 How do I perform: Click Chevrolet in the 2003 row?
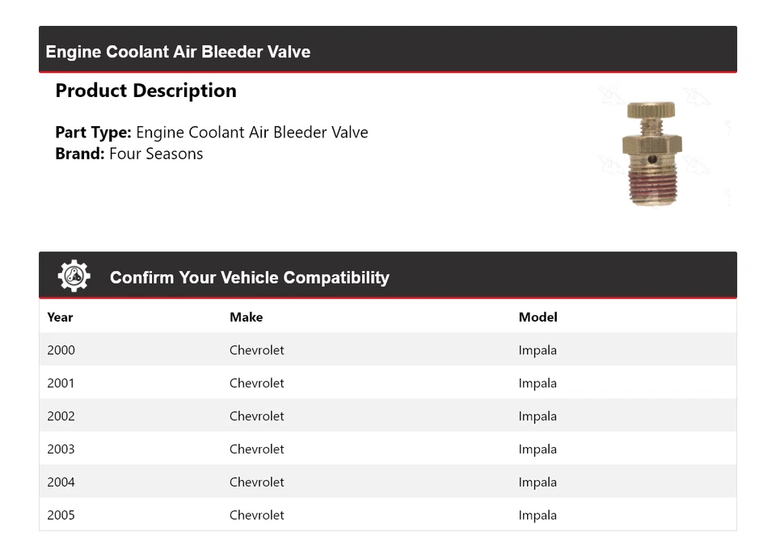(x=256, y=449)
